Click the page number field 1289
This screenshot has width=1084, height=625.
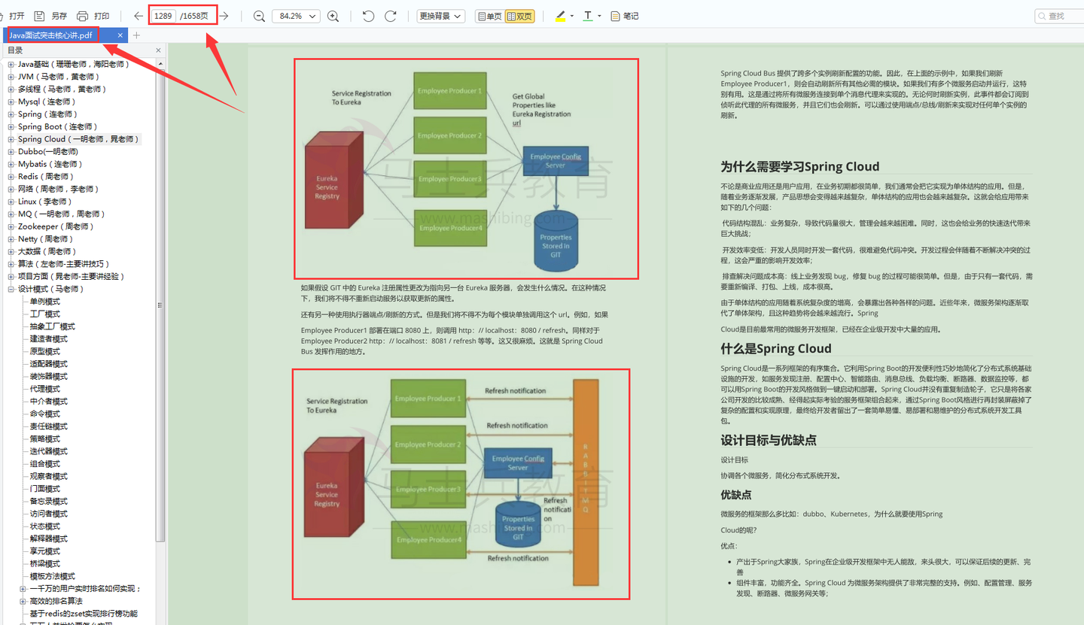pyautogui.click(x=163, y=16)
